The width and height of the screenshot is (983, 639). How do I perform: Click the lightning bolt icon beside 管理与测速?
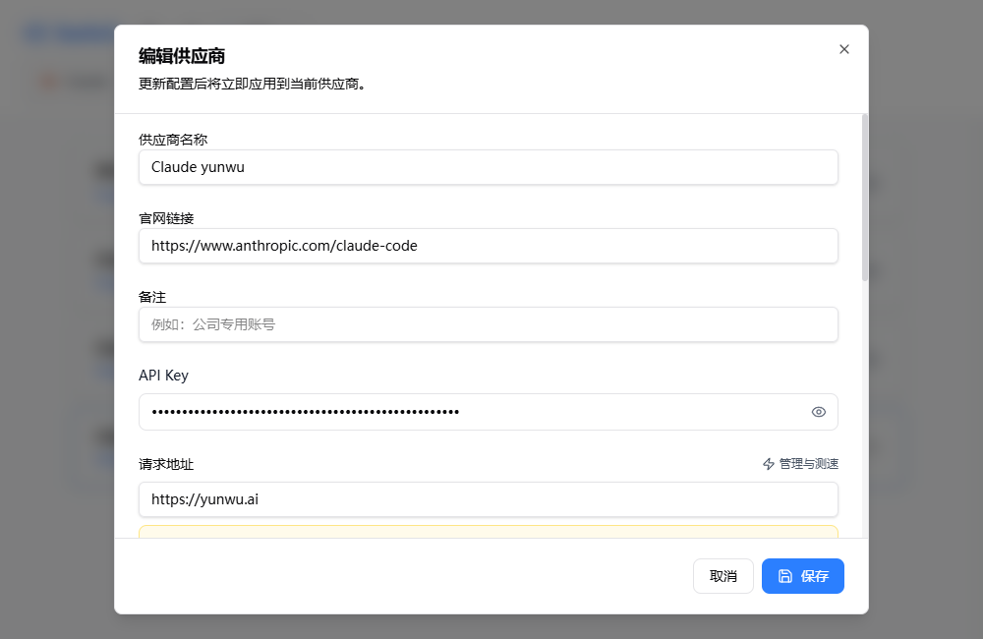click(769, 464)
